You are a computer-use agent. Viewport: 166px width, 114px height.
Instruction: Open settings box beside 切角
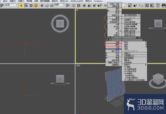click(106, 56)
